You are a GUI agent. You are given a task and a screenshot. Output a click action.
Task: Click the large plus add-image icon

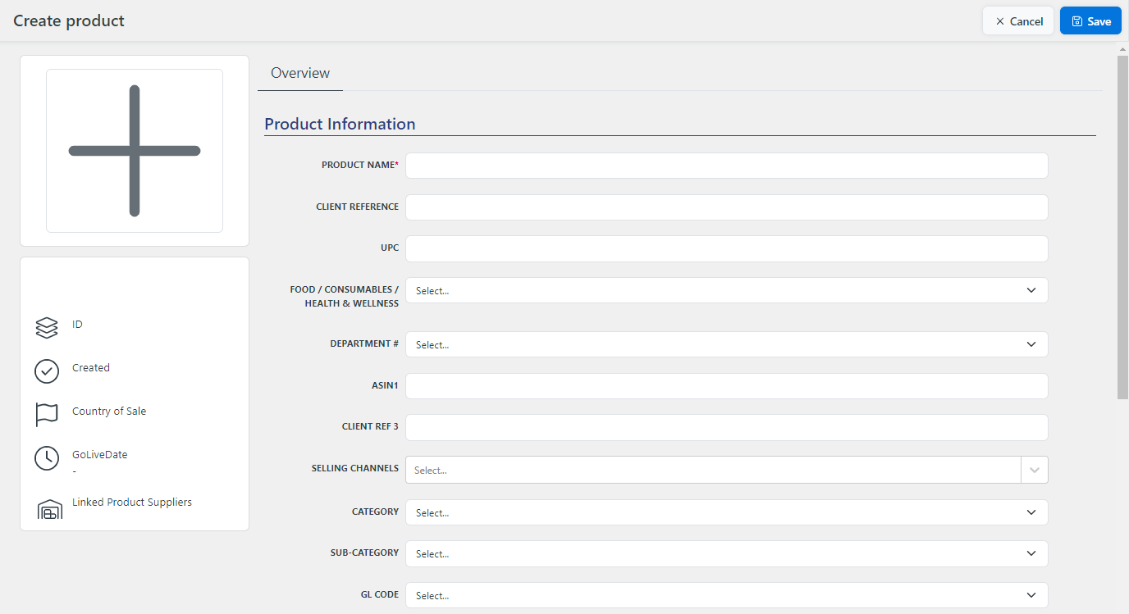tap(135, 151)
